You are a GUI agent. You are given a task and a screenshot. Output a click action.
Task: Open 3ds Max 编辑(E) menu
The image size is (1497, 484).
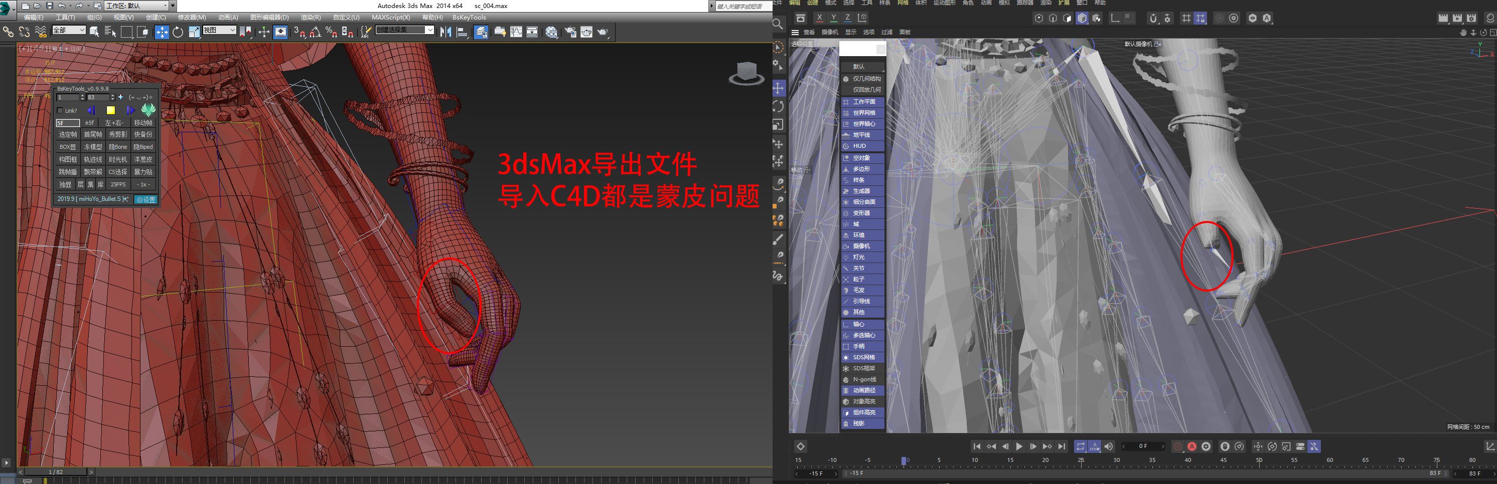point(34,18)
